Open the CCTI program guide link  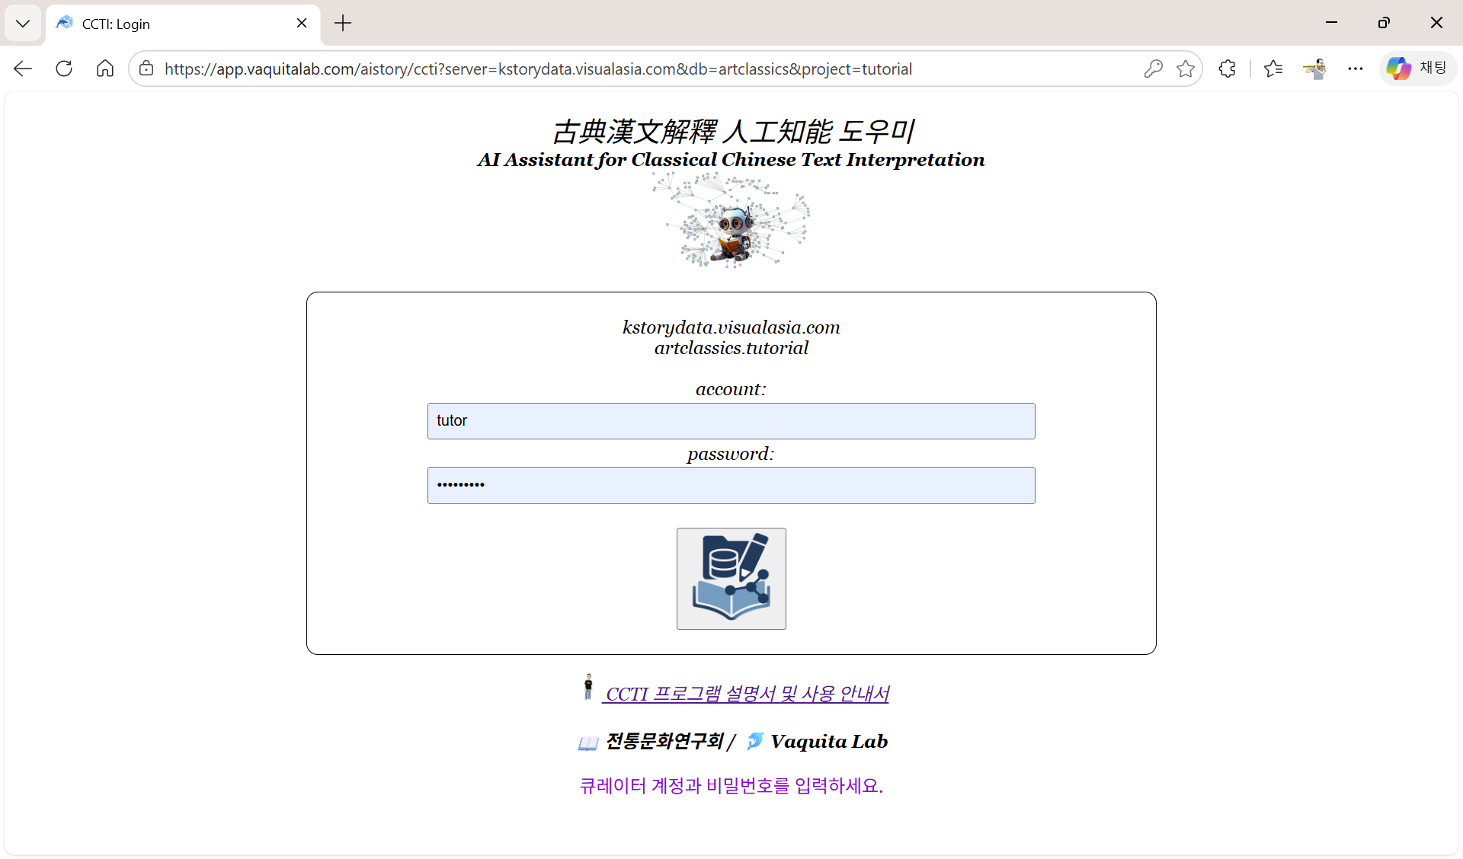[747, 694]
